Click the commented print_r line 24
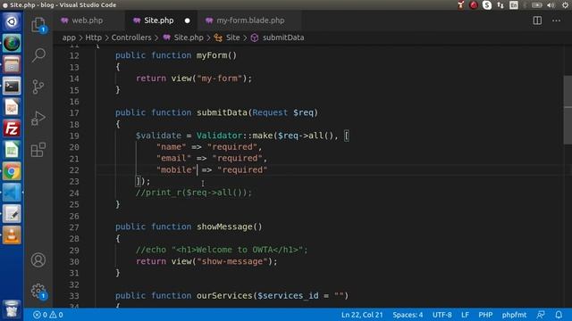 point(194,193)
